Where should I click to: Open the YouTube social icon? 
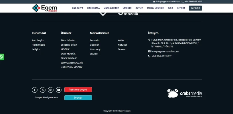coord(59,90)
